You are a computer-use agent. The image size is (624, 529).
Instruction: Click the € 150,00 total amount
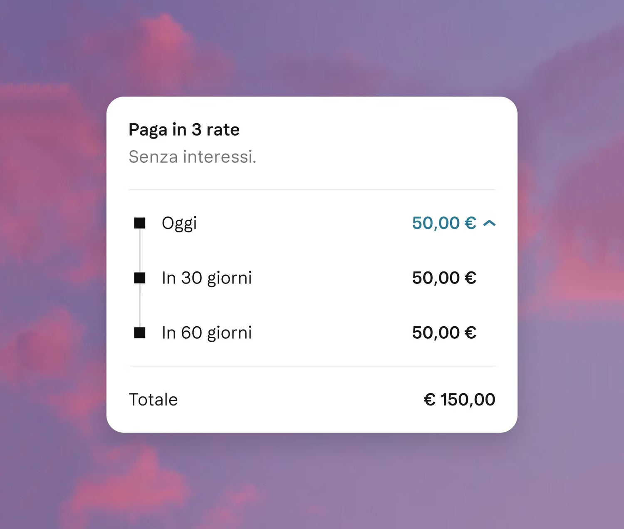tap(459, 400)
